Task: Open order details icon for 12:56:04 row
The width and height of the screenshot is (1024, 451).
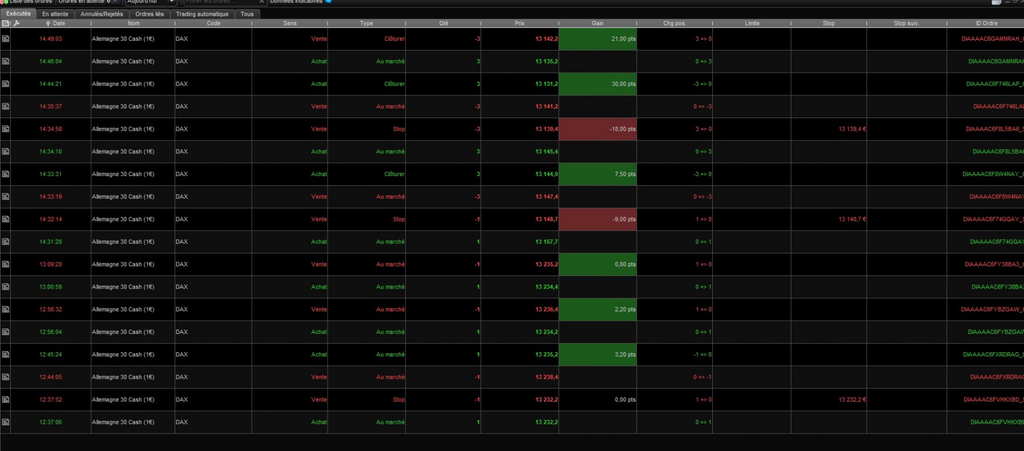Action: [x=6, y=332]
